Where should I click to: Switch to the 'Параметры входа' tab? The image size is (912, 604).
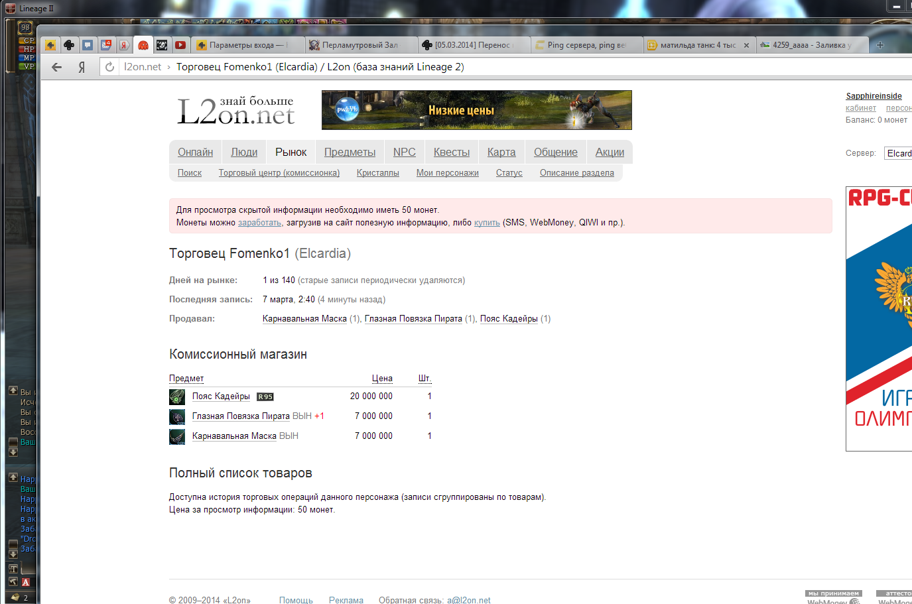click(248, 45)
